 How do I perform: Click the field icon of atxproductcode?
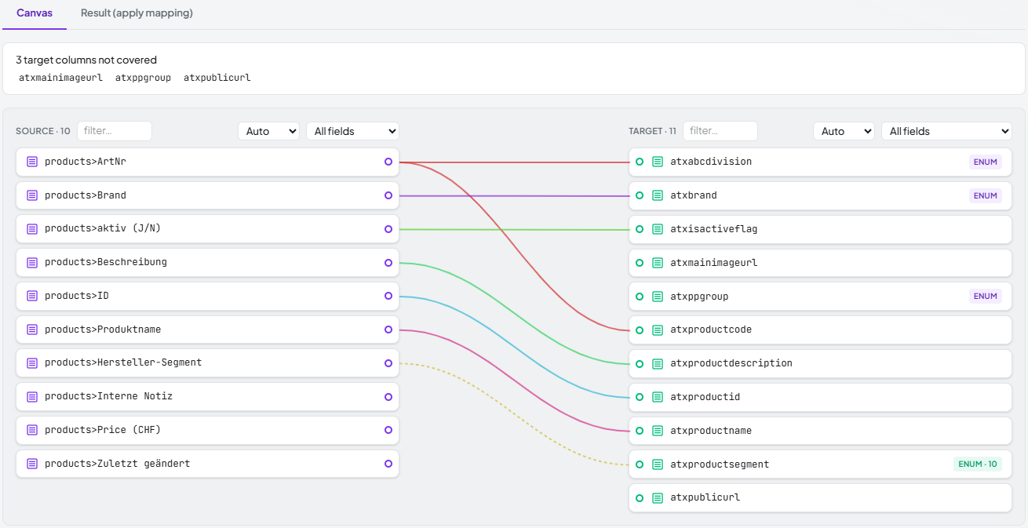(x=658, y=330)
